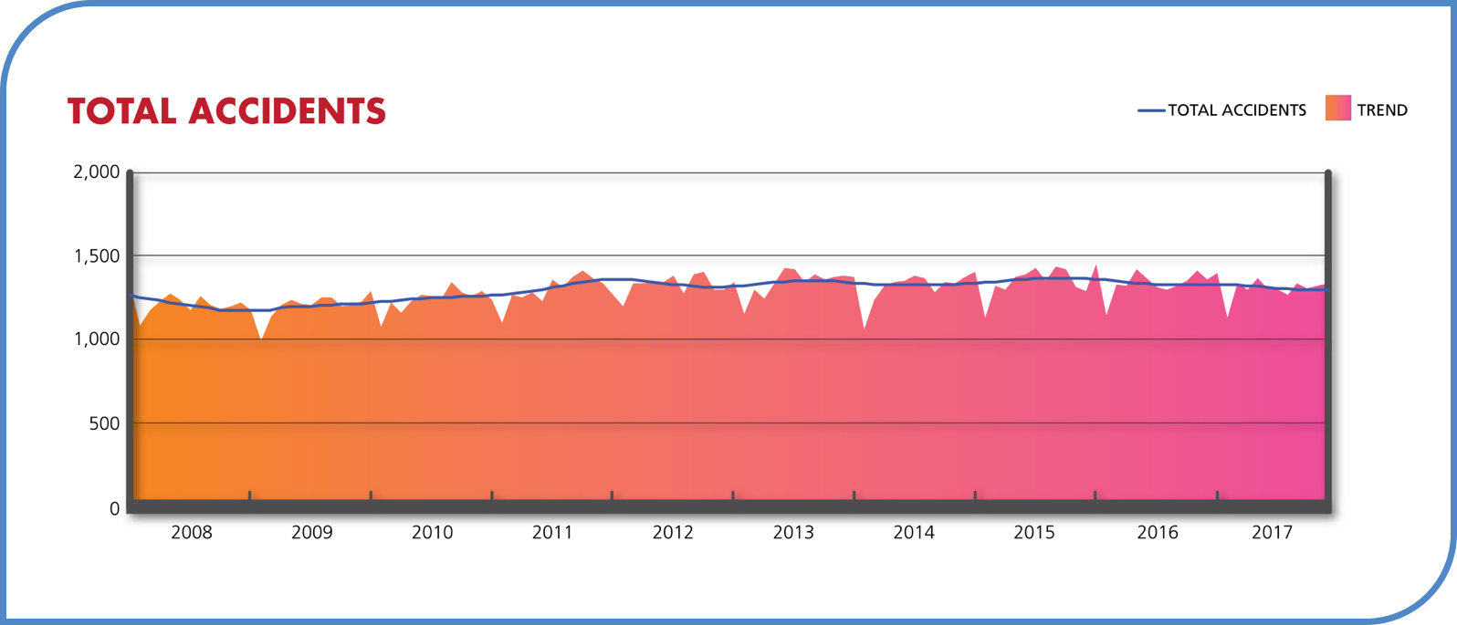Image resolution: width=1457 pixels, height=625 pixels.
Task: Click the orange-pink TREND legend swatch
Action: click(1337, 109)
